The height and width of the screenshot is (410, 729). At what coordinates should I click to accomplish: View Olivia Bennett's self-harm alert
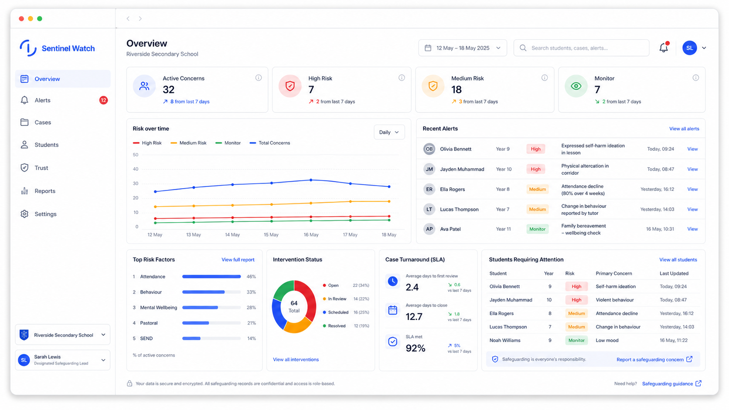(692, 149)
